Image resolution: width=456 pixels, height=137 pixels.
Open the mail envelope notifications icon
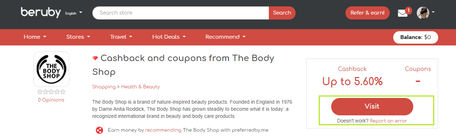pyautogui.click(x=403, y=13)
